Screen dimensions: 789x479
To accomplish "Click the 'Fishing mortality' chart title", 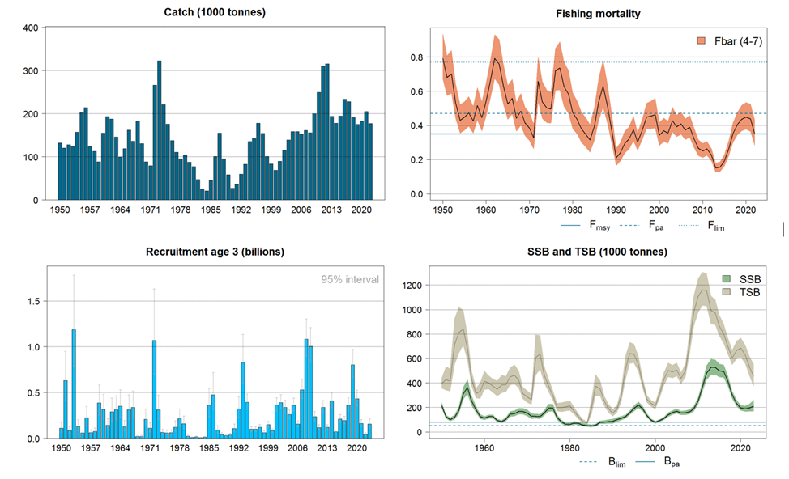I will point(598,14).
